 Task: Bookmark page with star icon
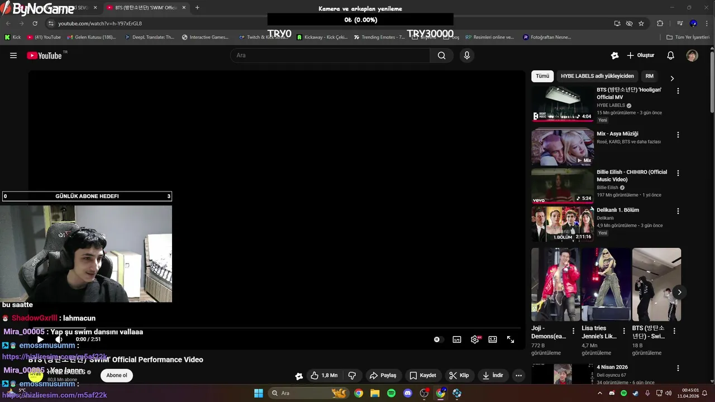(641, 23)
